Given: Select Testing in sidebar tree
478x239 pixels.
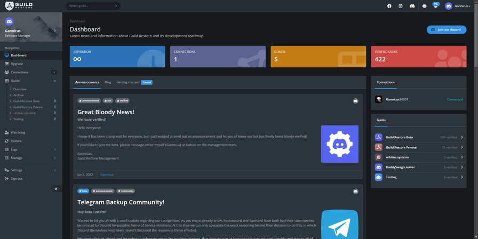Looking at the screenshot, I should 18,119.
